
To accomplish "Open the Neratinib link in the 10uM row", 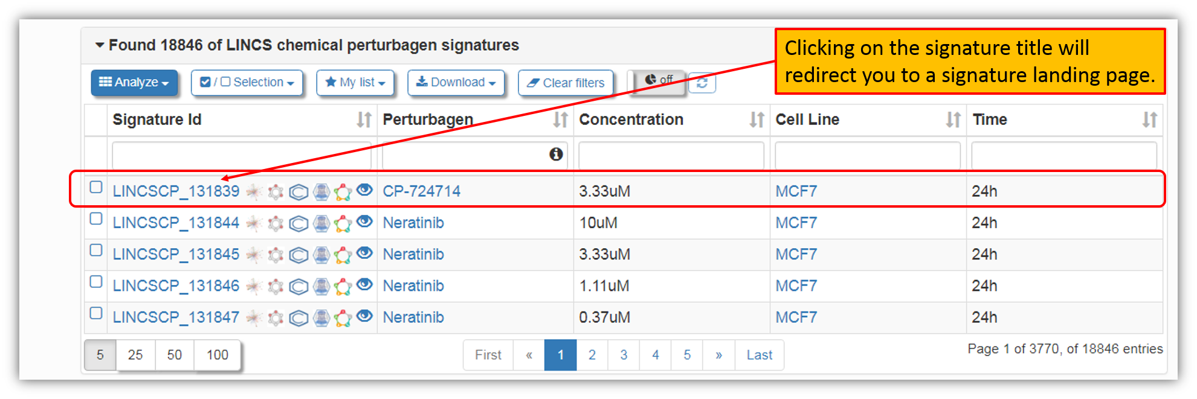I will (x=413, y=223).
